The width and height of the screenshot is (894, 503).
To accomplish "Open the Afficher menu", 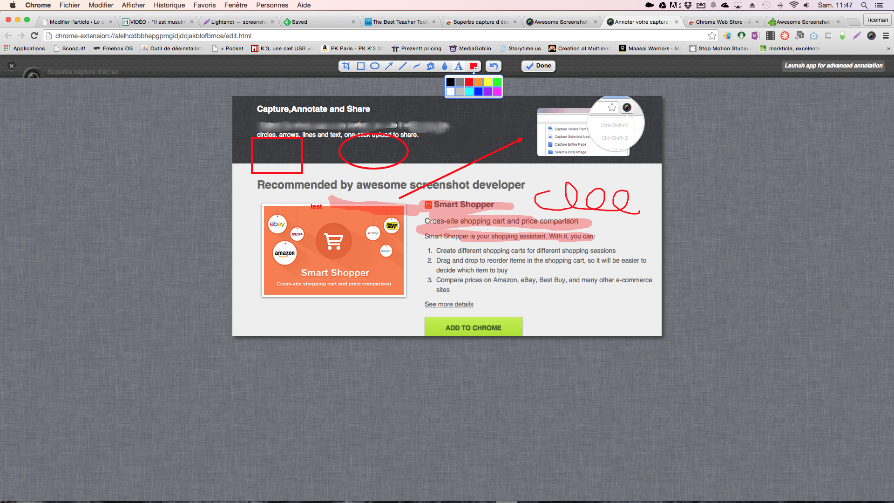I will pos(133,5).
